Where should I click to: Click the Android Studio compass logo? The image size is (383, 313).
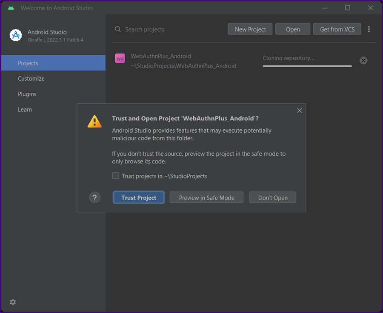16,35
